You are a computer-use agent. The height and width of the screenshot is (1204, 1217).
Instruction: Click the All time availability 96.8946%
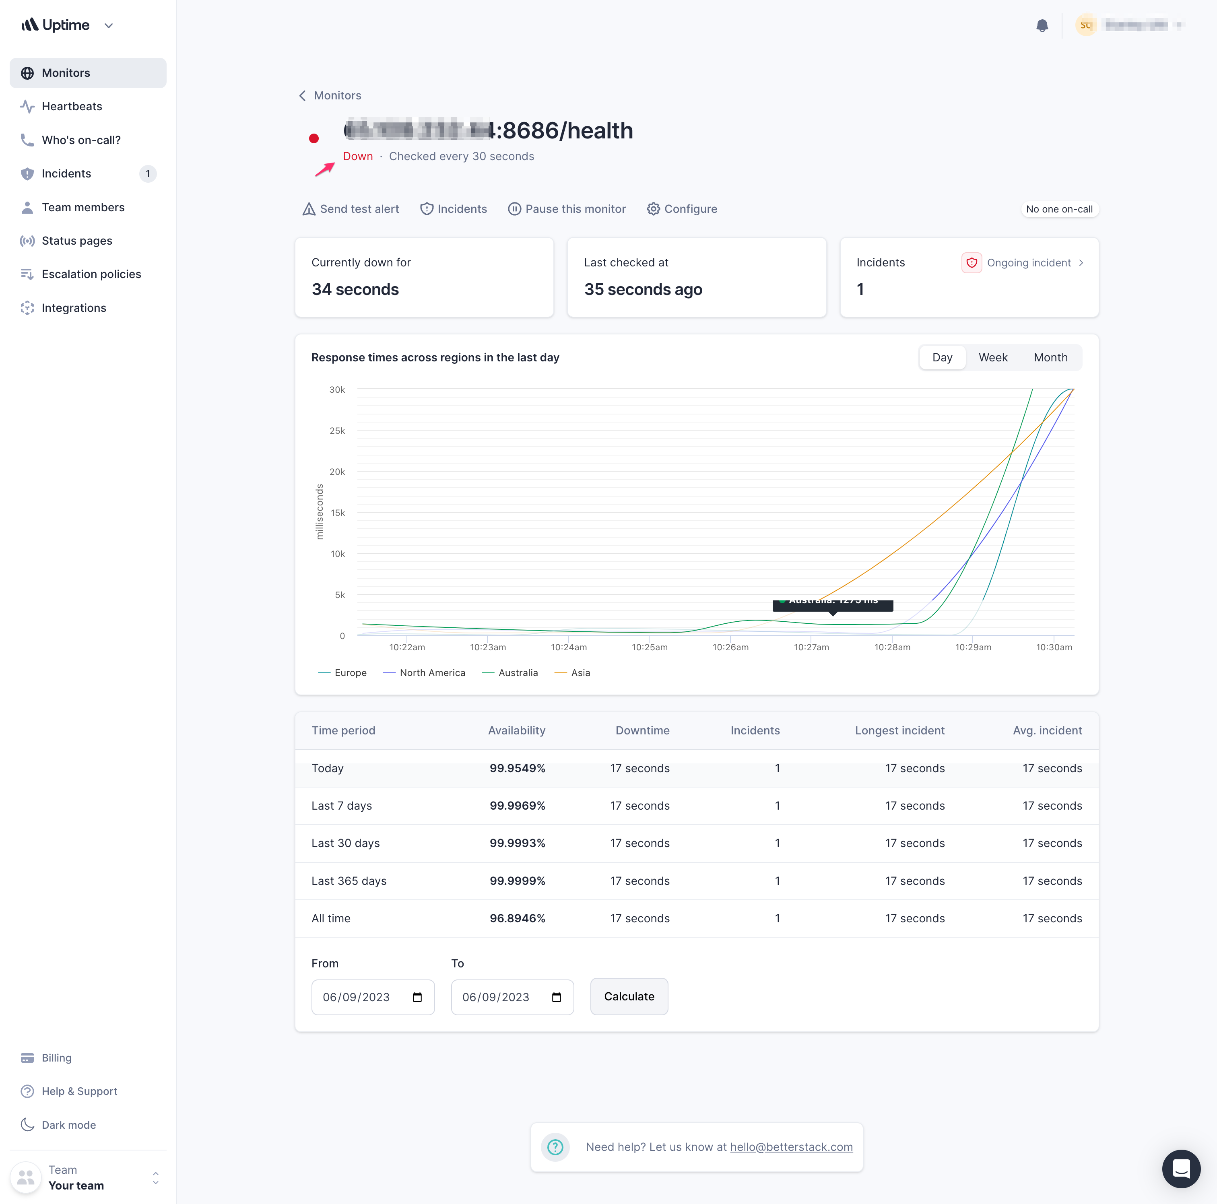[517, 919]
